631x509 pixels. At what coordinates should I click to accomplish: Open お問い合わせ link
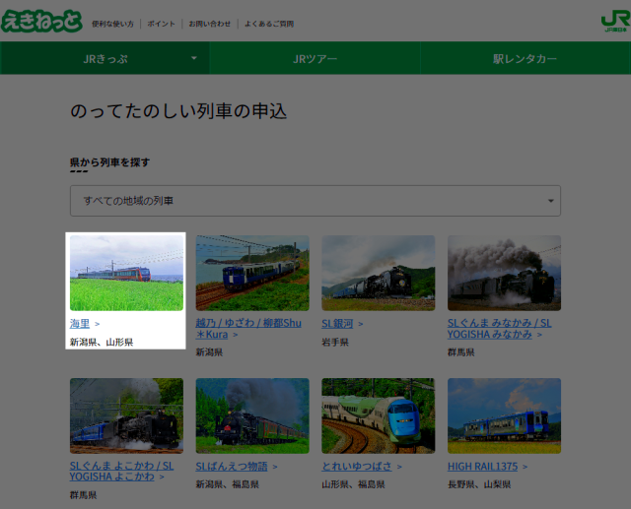click(x=210, y=24)
